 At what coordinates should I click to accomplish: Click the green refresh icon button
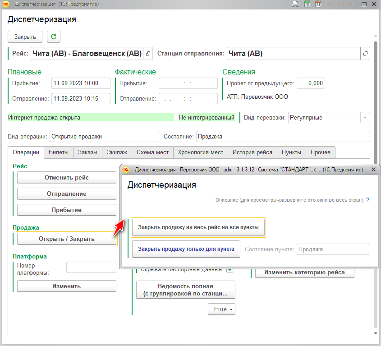pyautogui.click(x=54, y=37)
